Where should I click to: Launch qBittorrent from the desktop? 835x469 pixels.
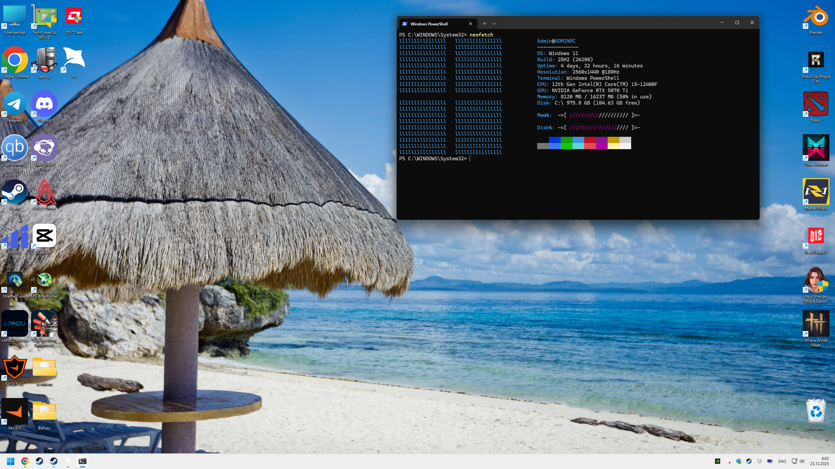pos(14,148)
